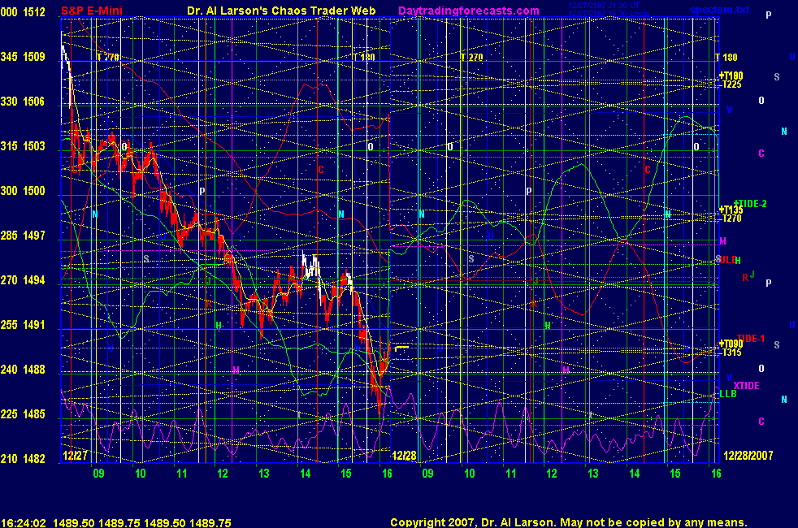
Task: Click the 240 1488 price axis label
Action: [23, 370]
